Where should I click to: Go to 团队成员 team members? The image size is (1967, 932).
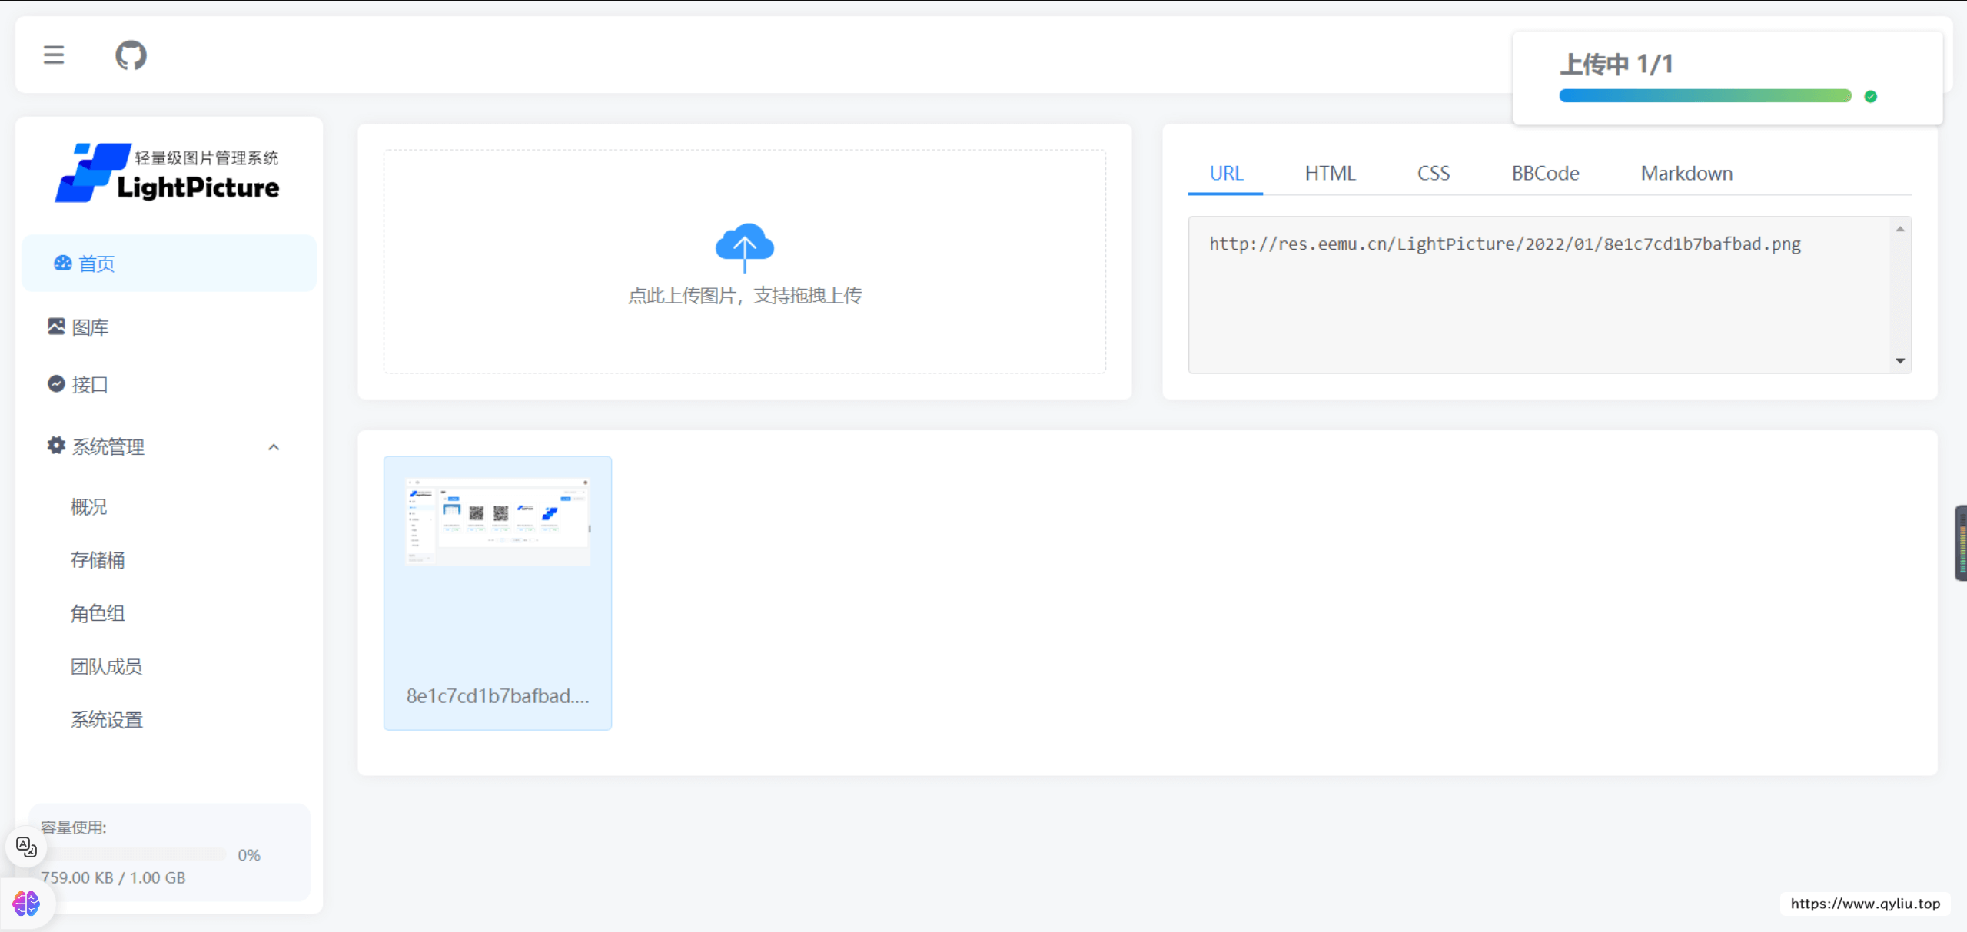[107, 667]
